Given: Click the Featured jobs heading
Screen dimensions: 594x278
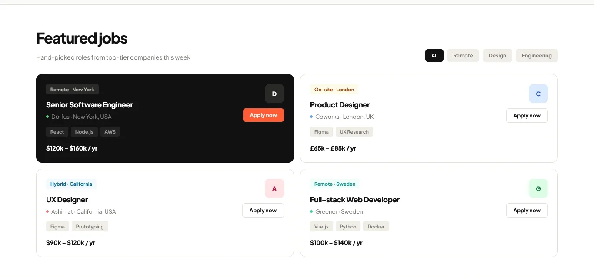Looking at the screenshot, I should coord(82,38).
